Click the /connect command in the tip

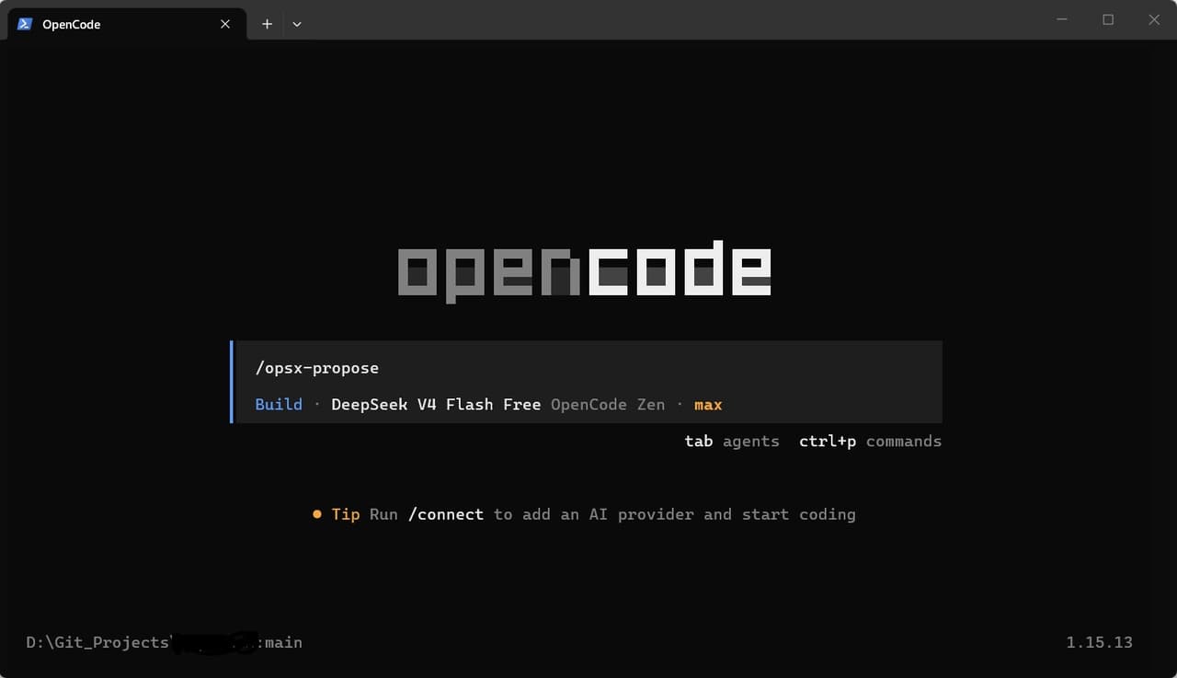point(446,514)
